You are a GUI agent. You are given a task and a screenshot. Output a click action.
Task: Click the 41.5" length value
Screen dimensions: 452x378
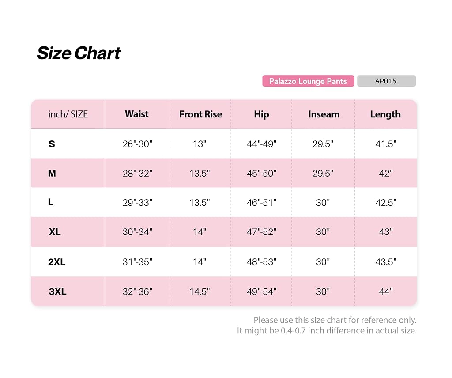pos(386,144)
